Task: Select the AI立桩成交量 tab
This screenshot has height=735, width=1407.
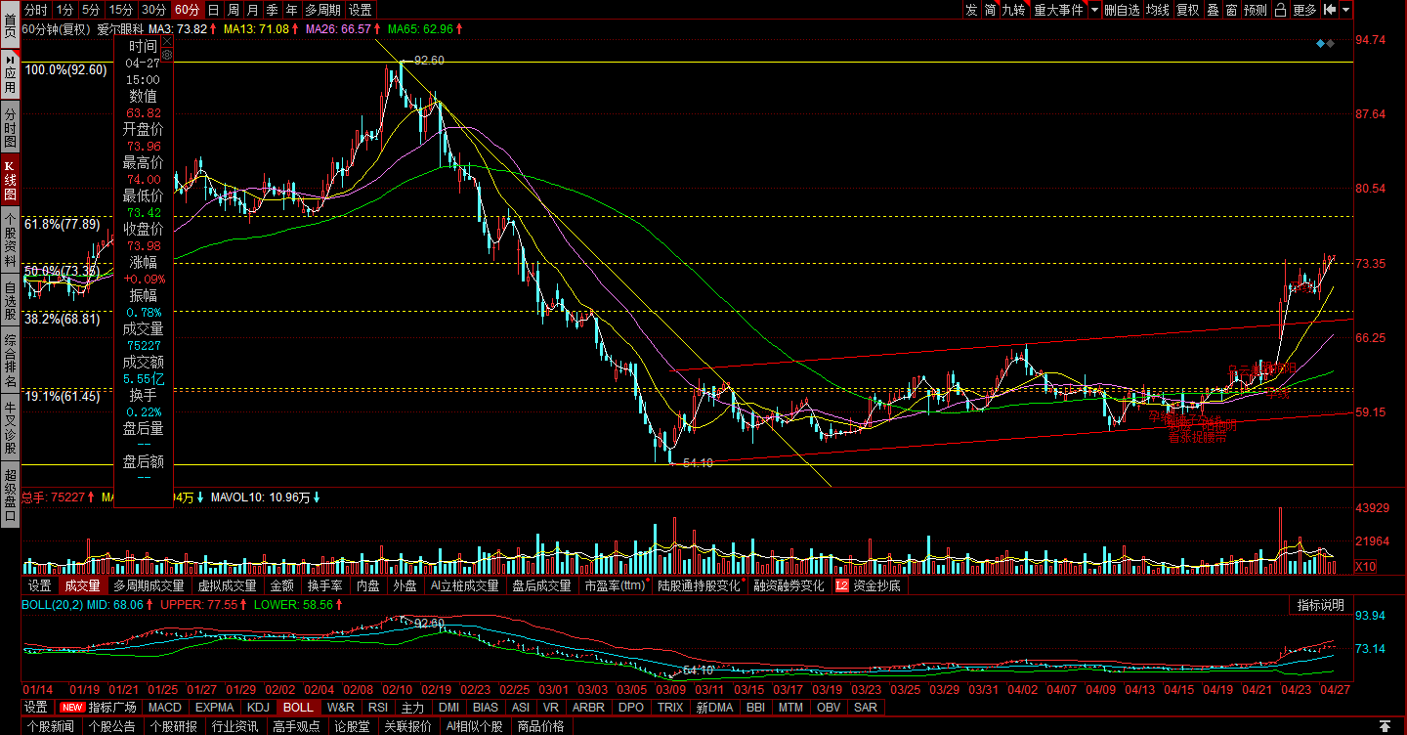Action: (464, 586)
